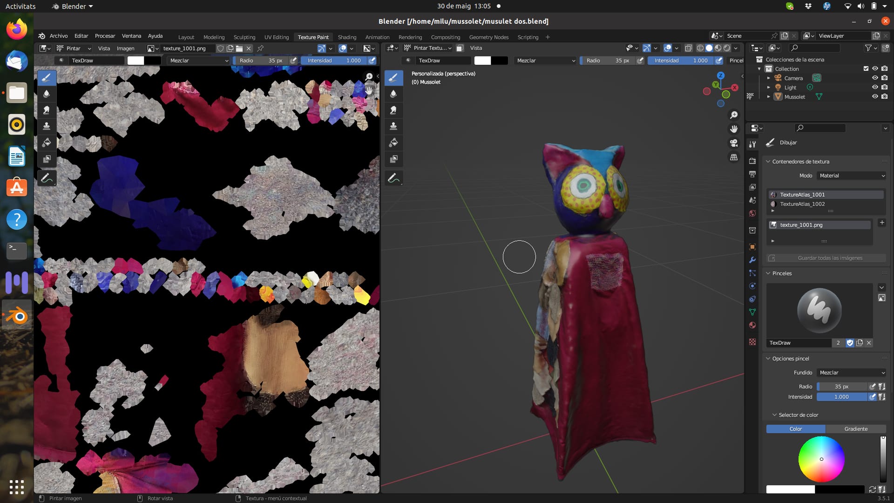Click Guardar todas las imágenes button
The width and height of the screenshot is (894, 503).
point(826,258)
